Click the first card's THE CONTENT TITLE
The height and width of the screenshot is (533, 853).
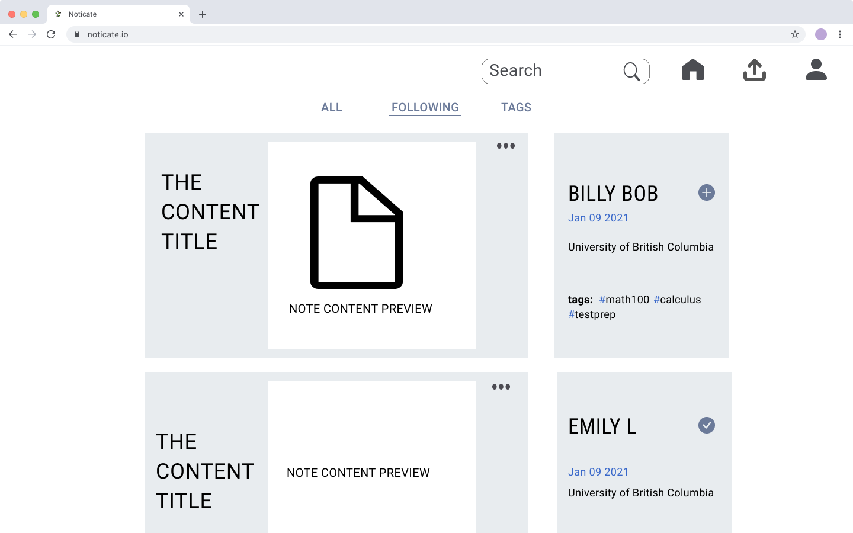[x=210, y=211]
